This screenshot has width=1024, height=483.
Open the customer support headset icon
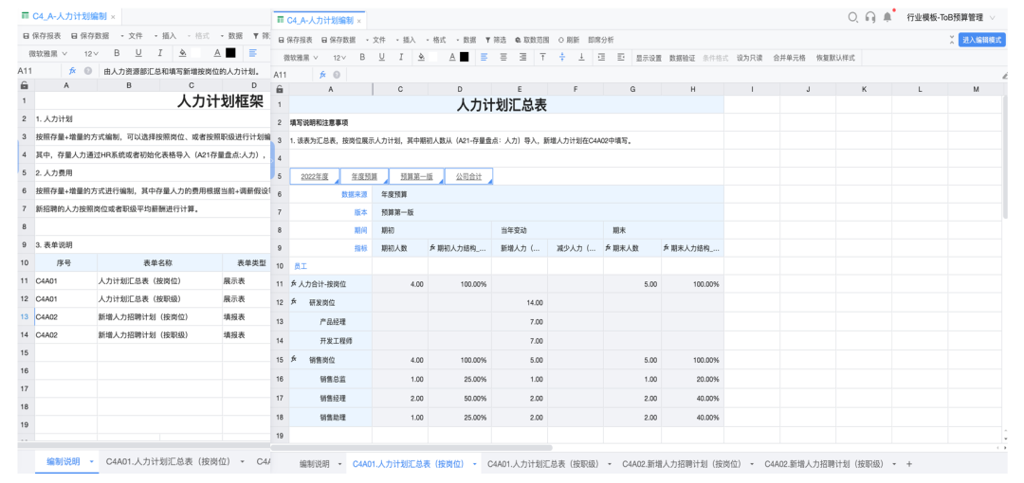click(x=869, y=18)
